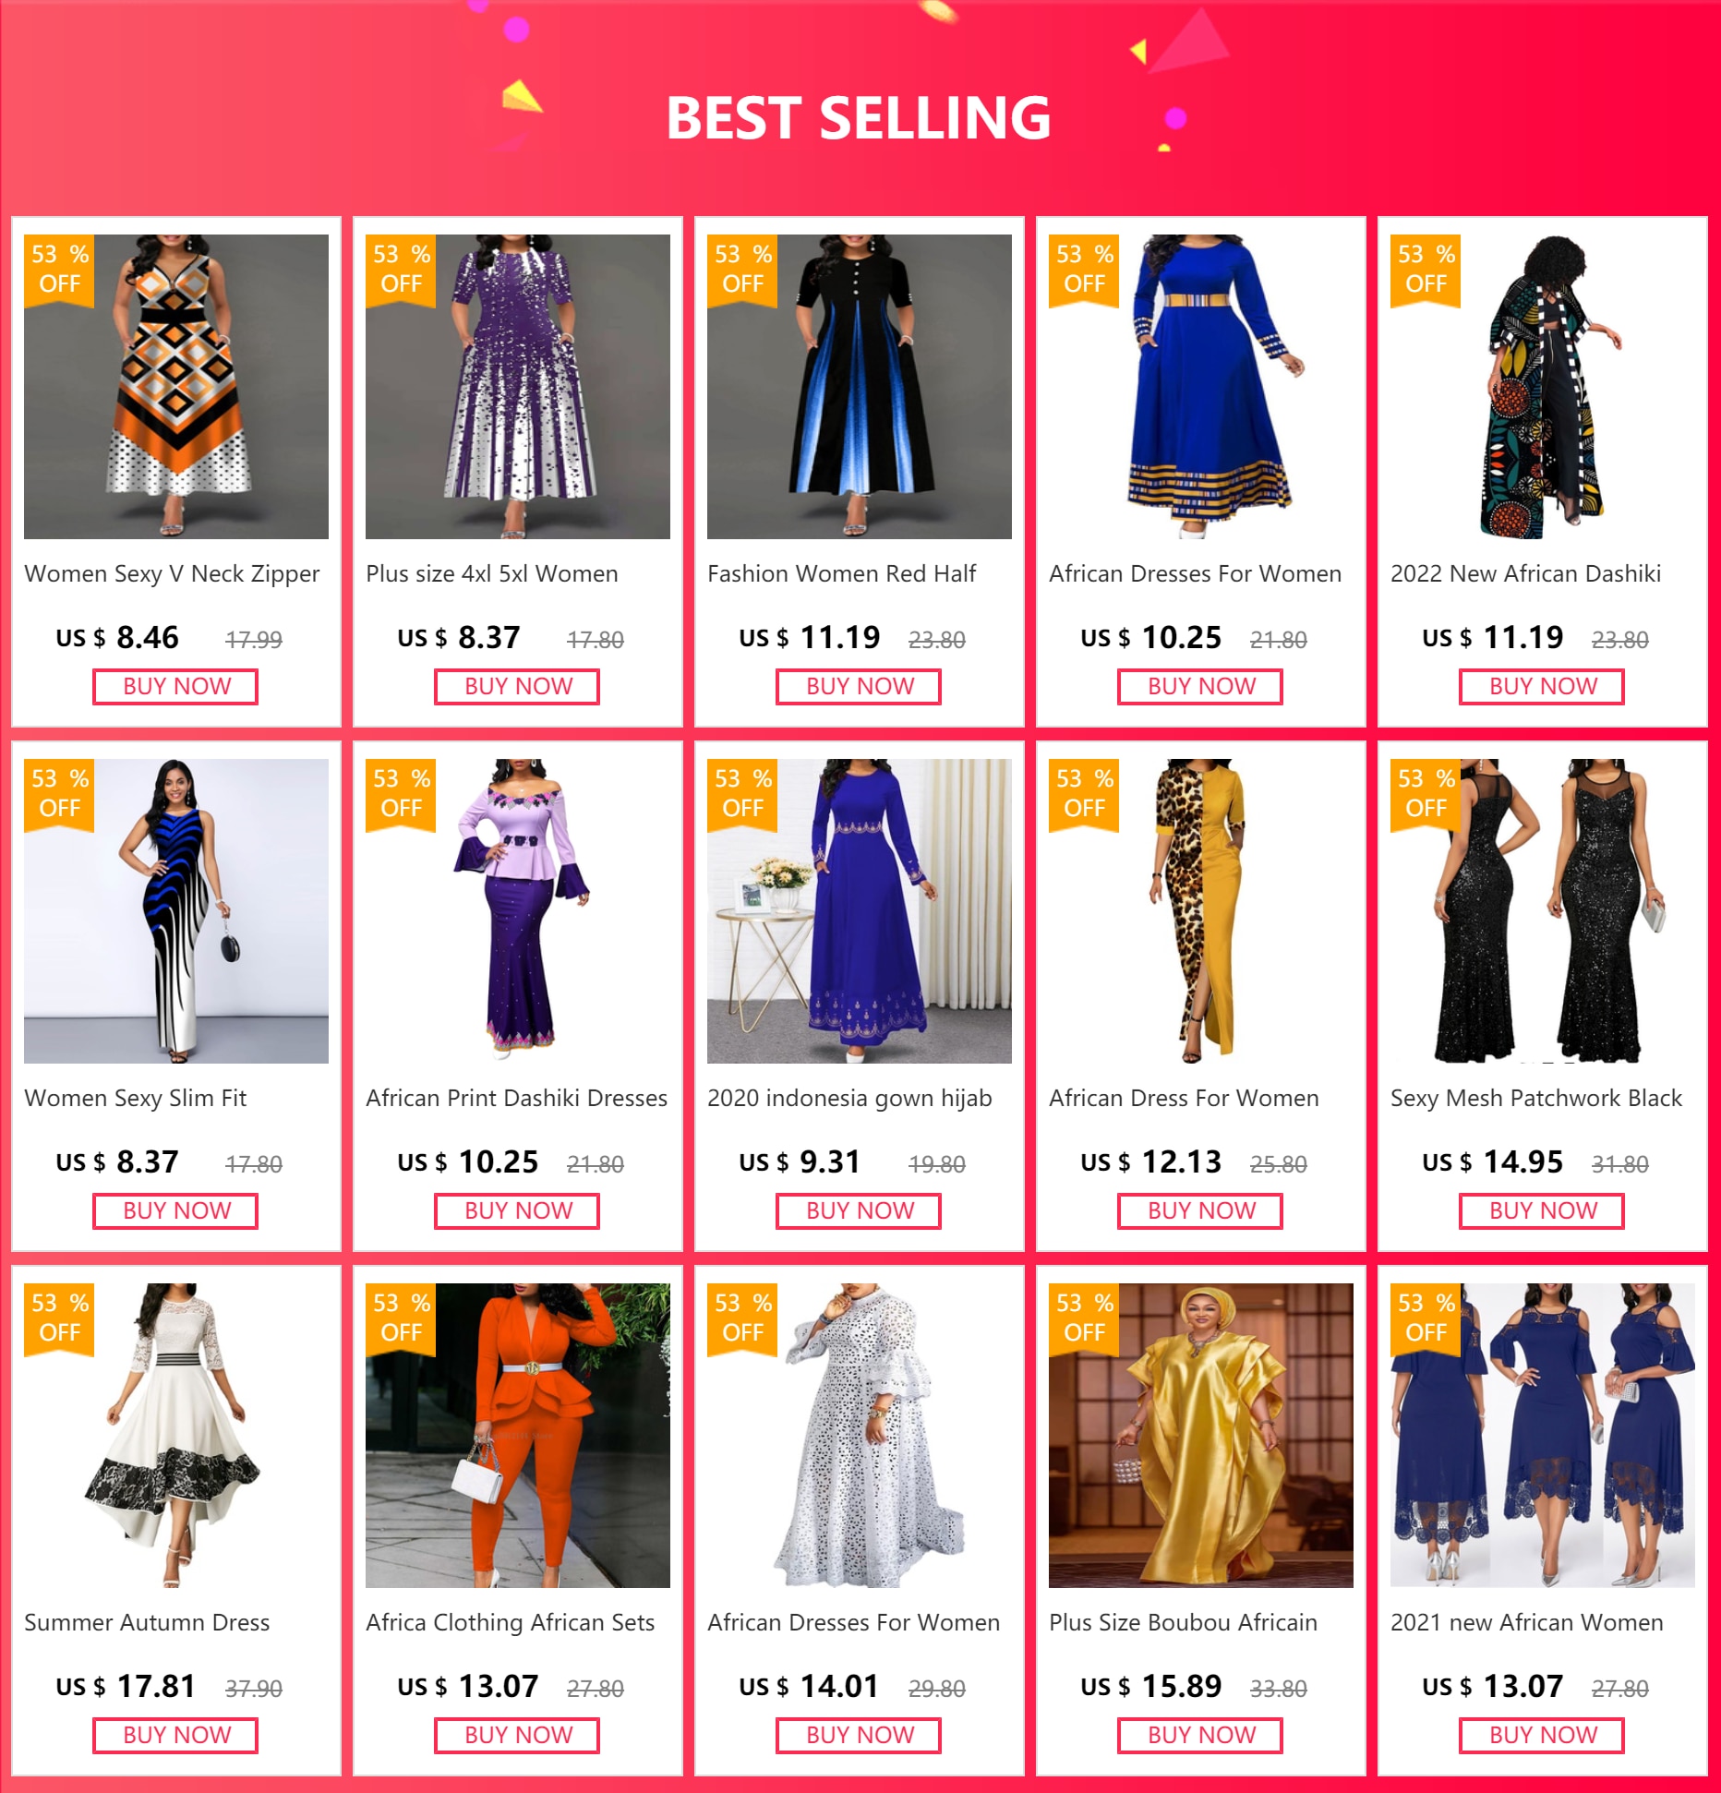Click the 53% OFF badge on navy lace dresses

click(x=1426, y=1318)
